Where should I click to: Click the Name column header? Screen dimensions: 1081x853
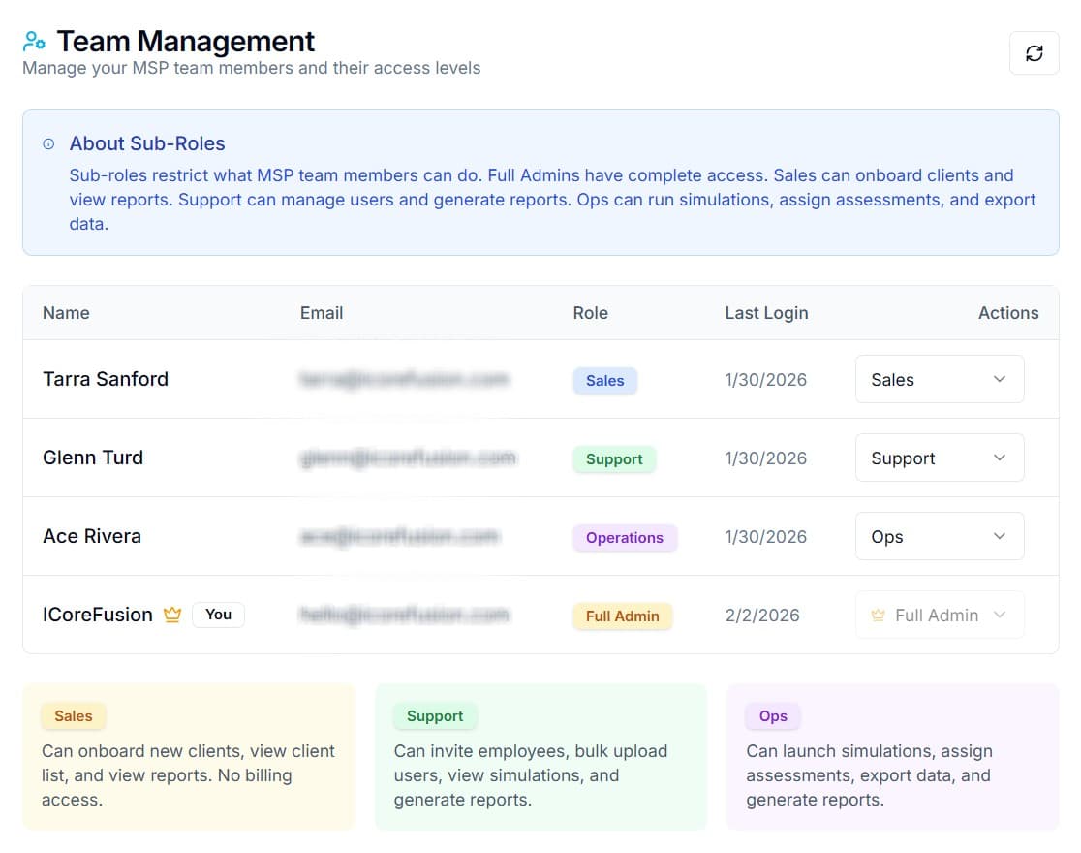(66, 313)
